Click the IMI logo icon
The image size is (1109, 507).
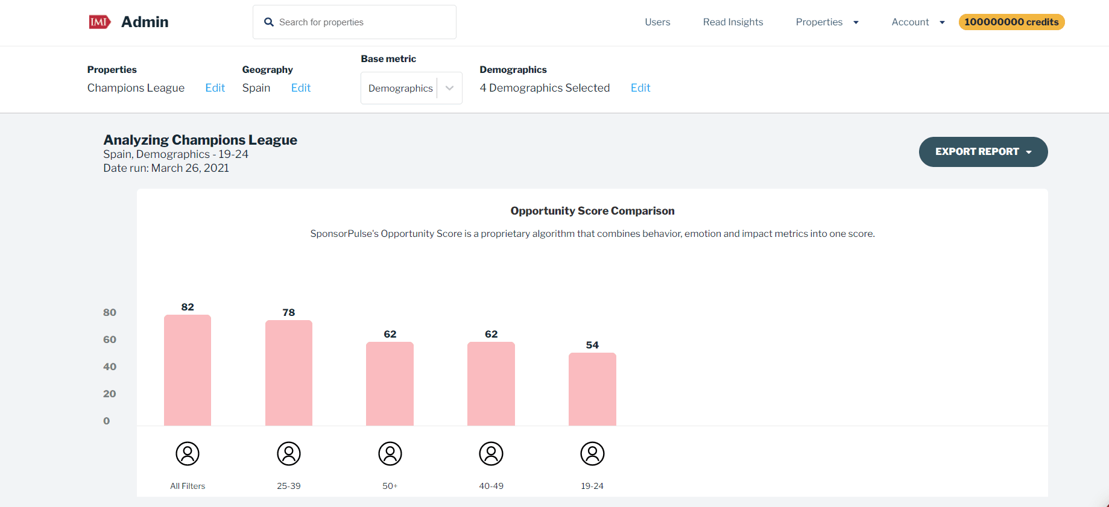pos(100,22)
